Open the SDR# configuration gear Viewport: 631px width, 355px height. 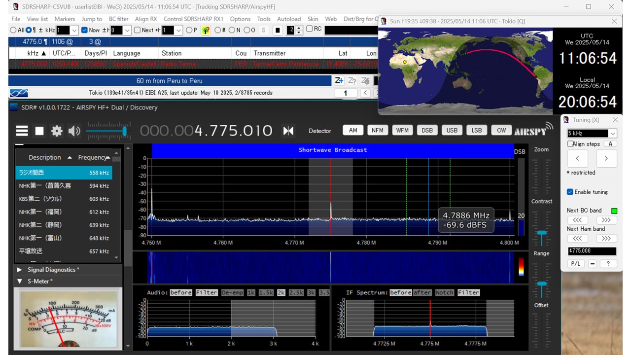[x=57, y=131]
